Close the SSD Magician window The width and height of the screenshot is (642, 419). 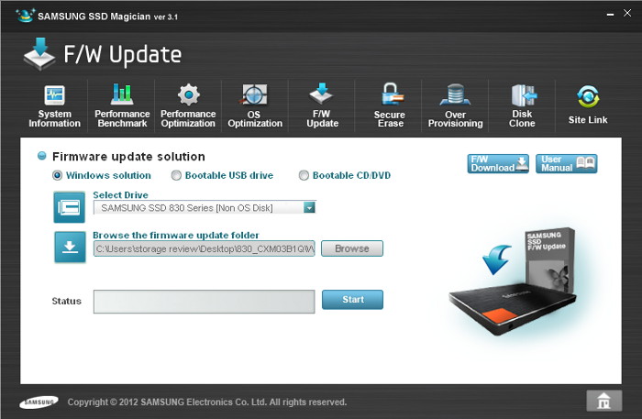coord(627,13)
